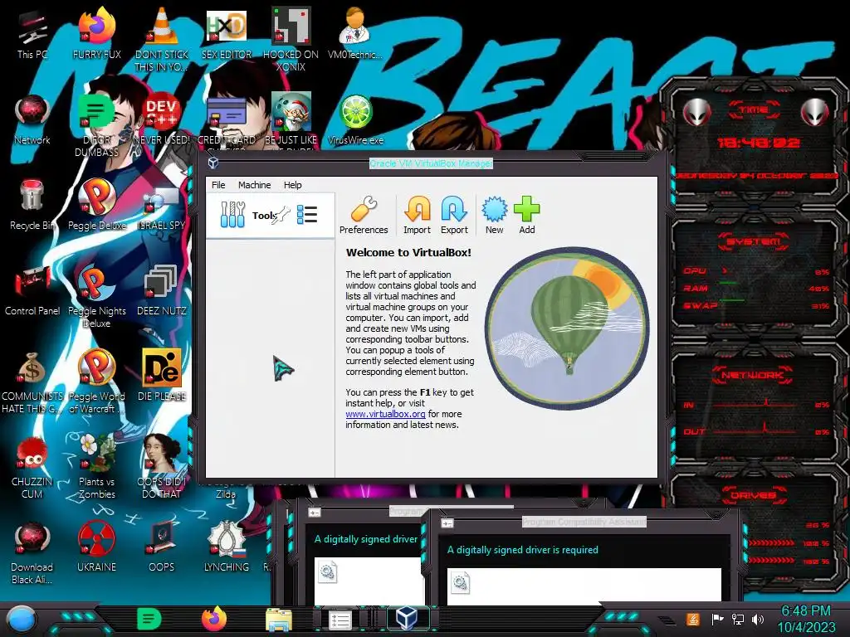This screenshot has width=850, height=637.
Task: Click 'Welcome to VirtualBox!' heading text
Action: (x=408, y=252)
